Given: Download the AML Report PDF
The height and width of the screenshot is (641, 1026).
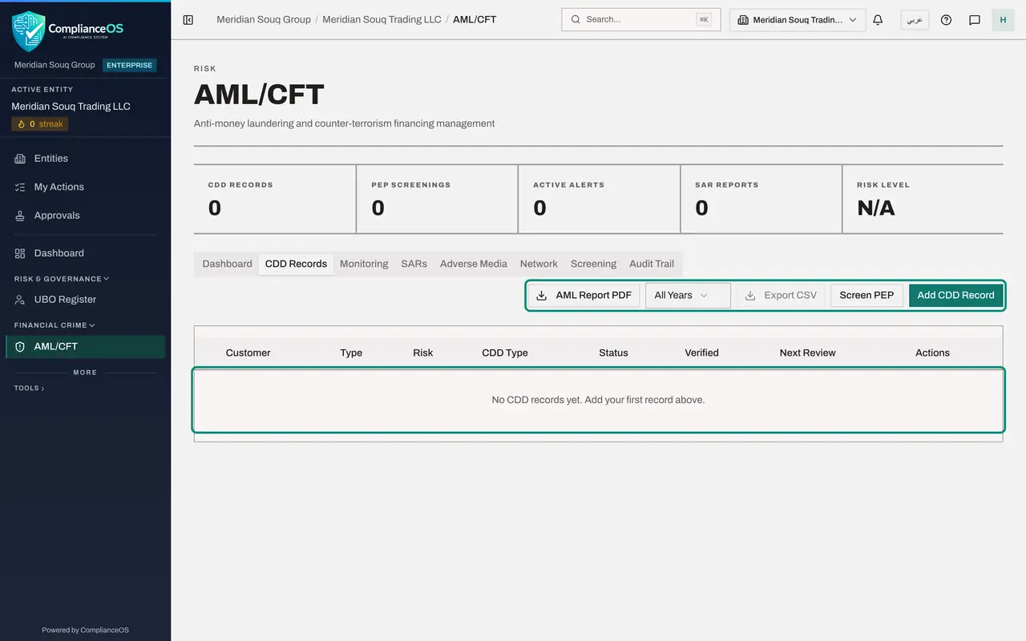Looking at the screenshot, I should click(x=584, y=295).
